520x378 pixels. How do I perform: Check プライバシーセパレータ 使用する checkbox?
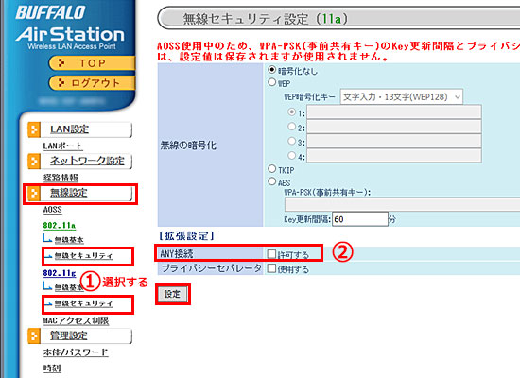click(271, 268)
